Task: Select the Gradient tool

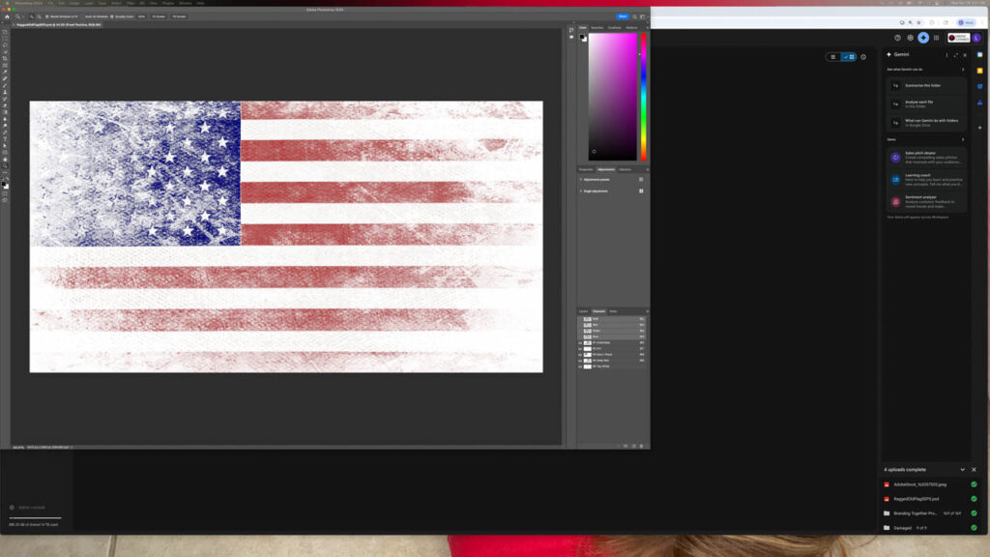Action: pyautogui.click(x=5, y=112)
